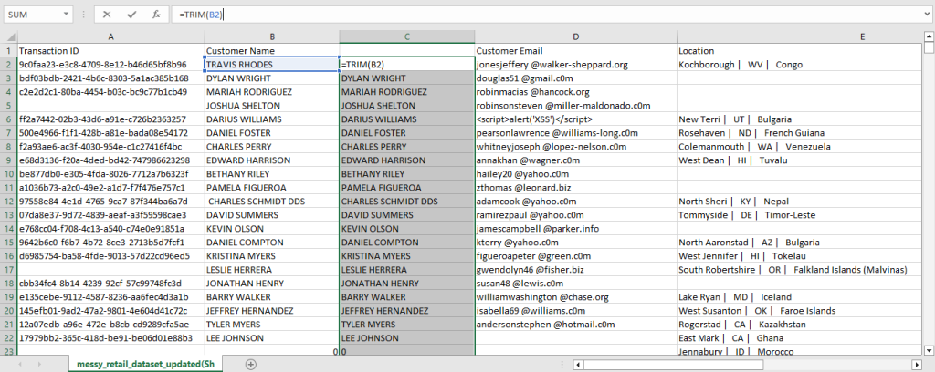Select CHARLES SCHMIDT DDS in column C
The width and height of the screenshot is (935, 372).
pyautogui.click(x=406, y=201)
